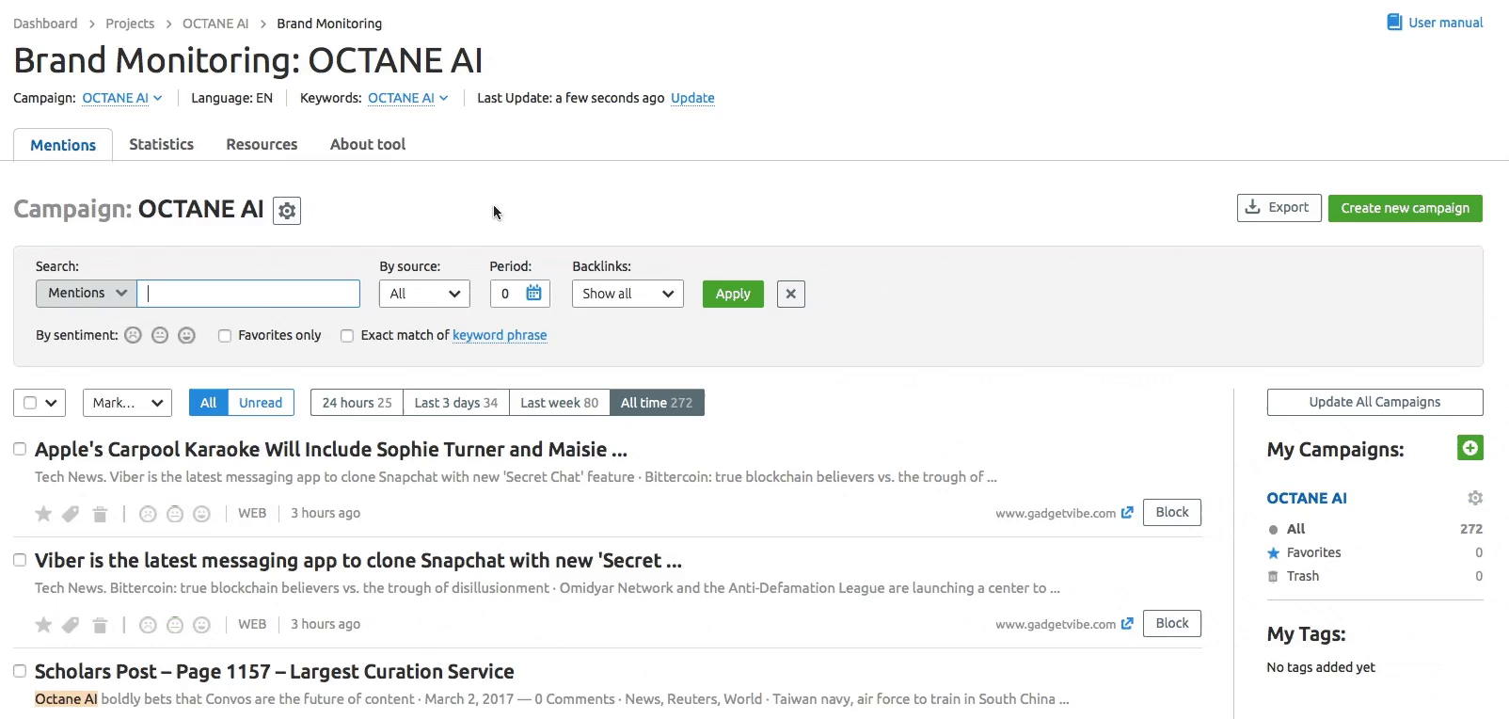
Task: Tag the Apple's Carpool Karaoke mention
Action: click(71, 514)
